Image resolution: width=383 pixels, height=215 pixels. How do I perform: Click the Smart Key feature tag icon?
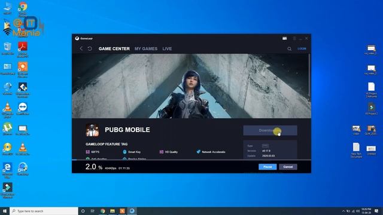click(124, 152)
